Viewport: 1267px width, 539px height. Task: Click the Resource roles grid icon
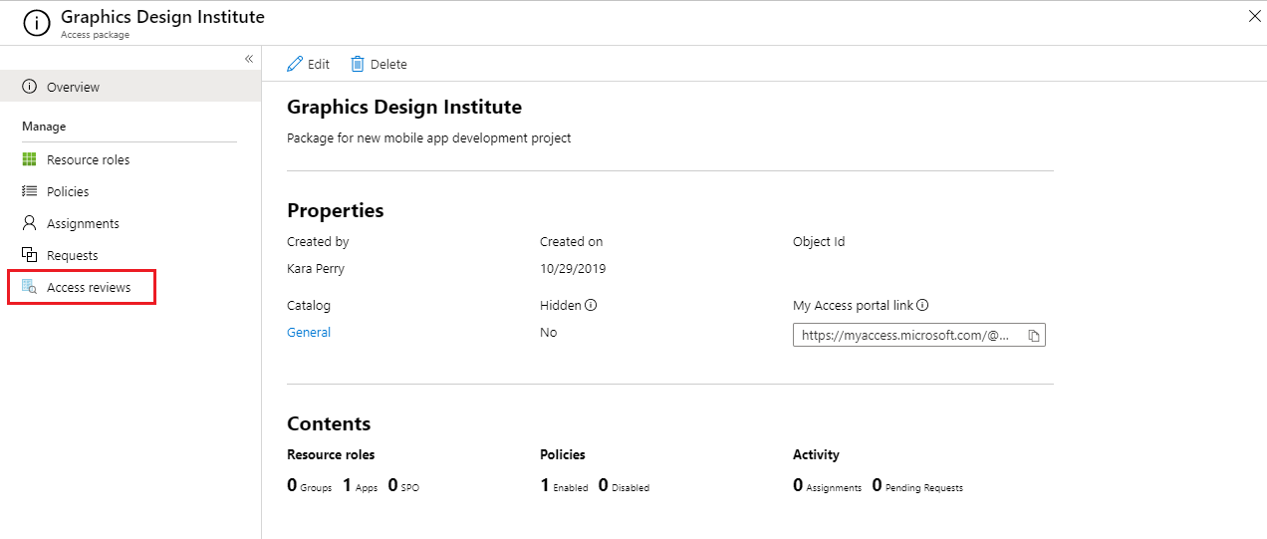tap(29, 159)
